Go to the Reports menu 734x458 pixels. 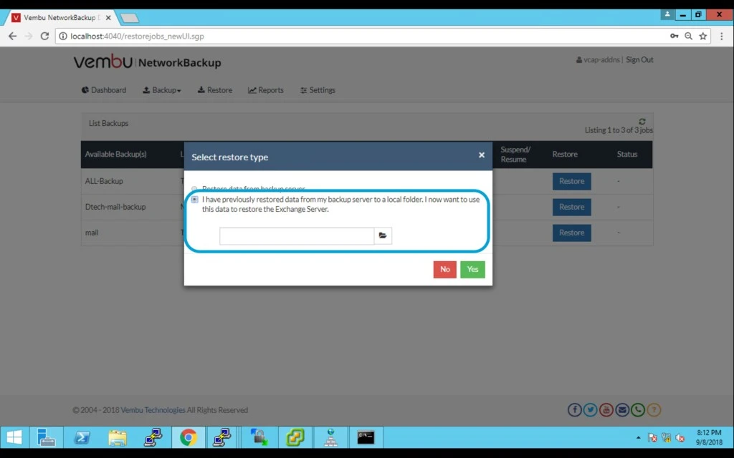pyautogui.click(x=266, y=90)
